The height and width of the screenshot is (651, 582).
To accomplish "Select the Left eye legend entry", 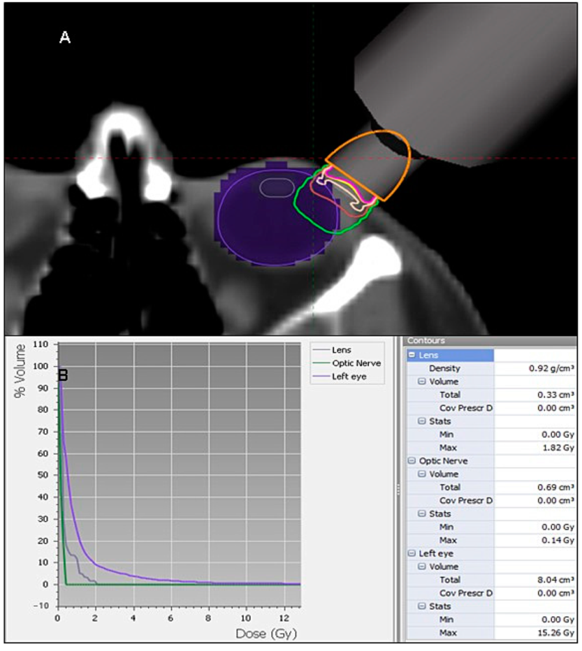I will coord(349,377).
